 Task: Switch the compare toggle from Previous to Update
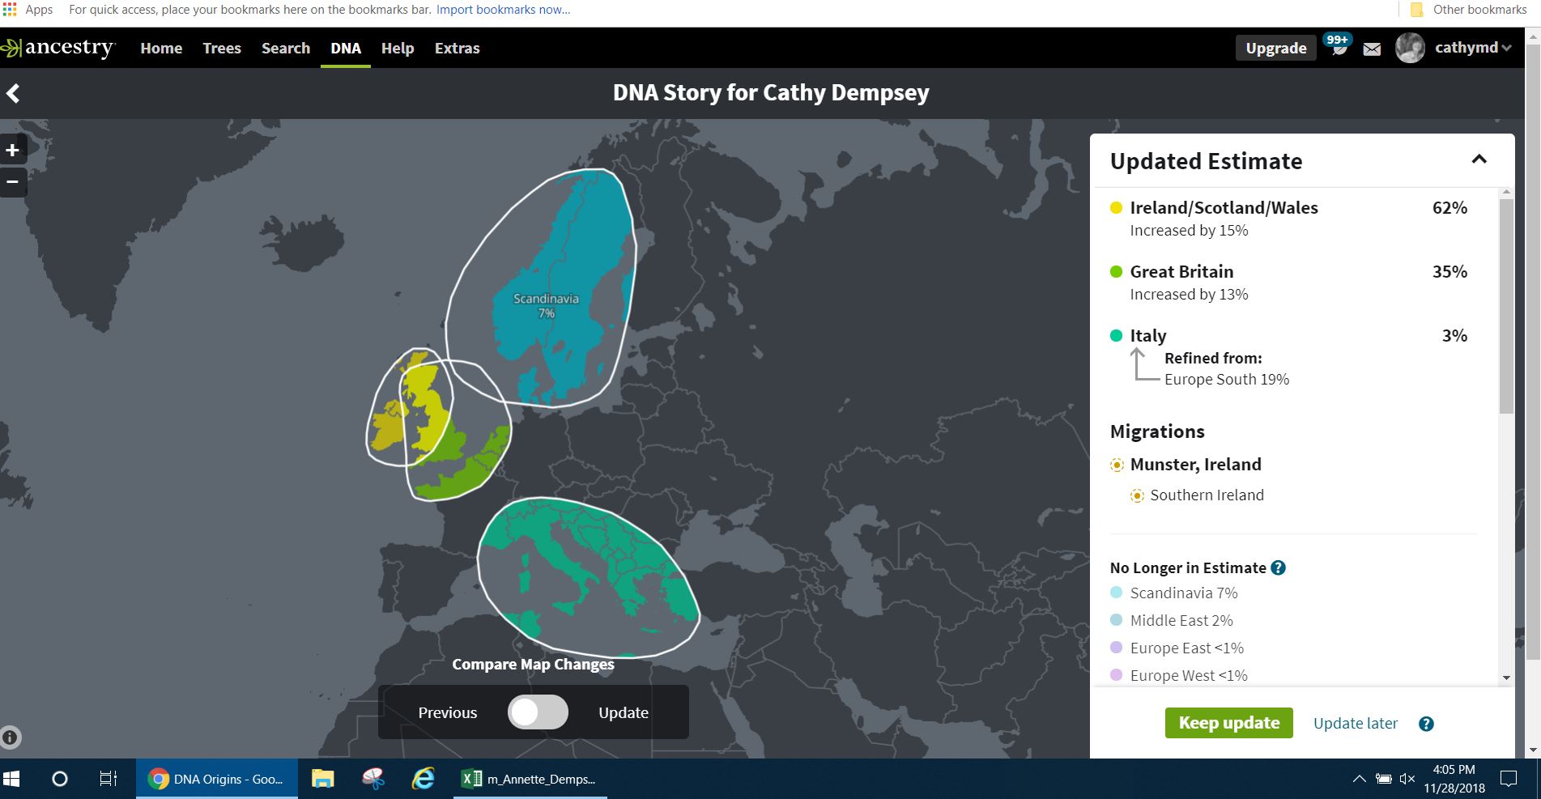[537, 712]
